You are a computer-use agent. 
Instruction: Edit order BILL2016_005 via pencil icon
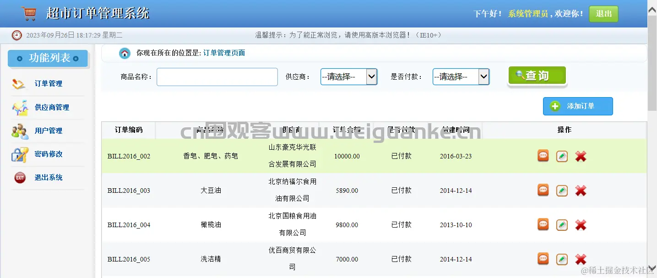click(562, 259)
